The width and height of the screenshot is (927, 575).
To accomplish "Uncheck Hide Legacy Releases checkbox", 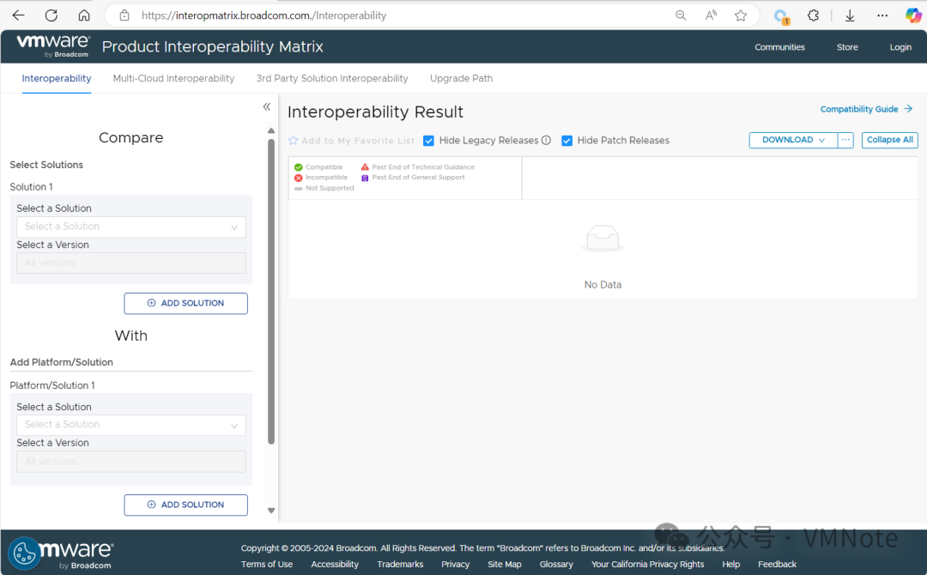I will click(x=429, y=141).
